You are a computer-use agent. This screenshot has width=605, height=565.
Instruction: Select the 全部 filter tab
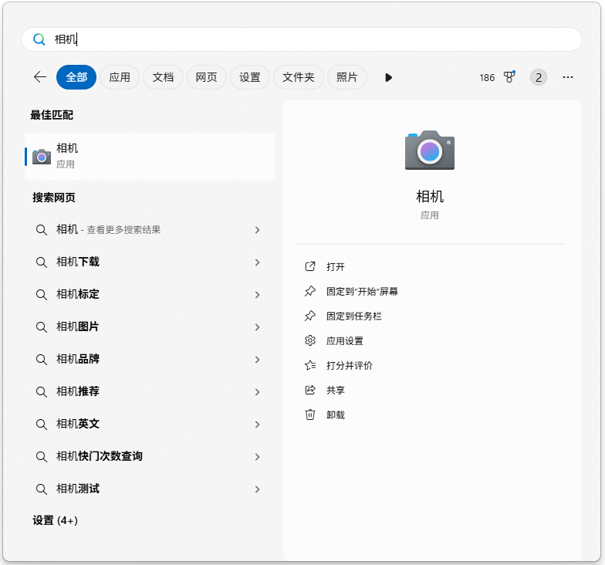pyautogui.click(x=76, y=77)
